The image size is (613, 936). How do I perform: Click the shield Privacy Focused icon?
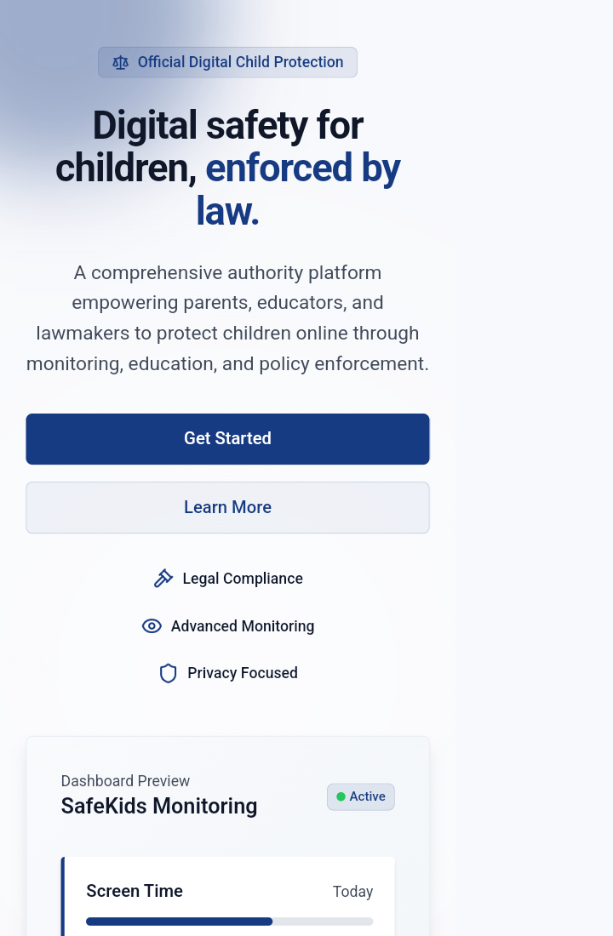tap(168, 673)
